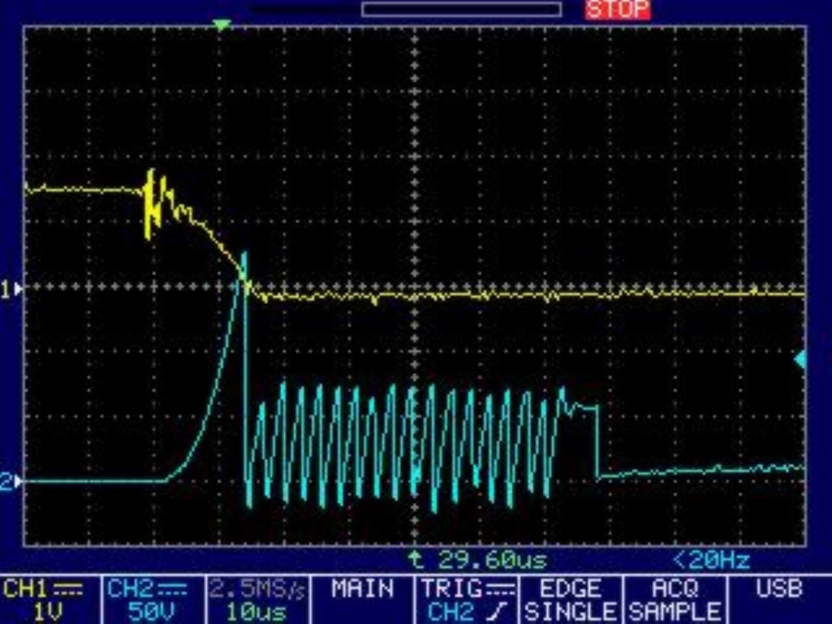This screenshot has width=832, height=624.
Task: Open the 10us timebase setting
Action: tap(257, 611)
